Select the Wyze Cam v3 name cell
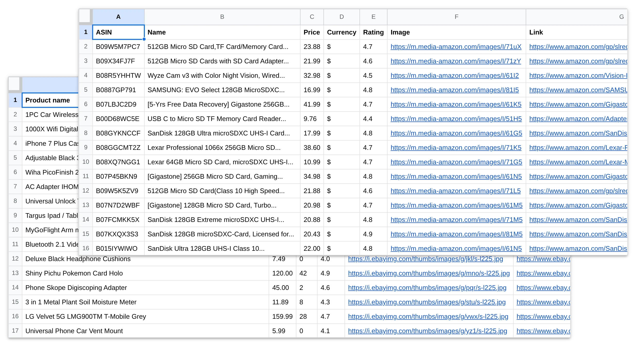This screenshot has width=634, height=345. click(222, 75)
